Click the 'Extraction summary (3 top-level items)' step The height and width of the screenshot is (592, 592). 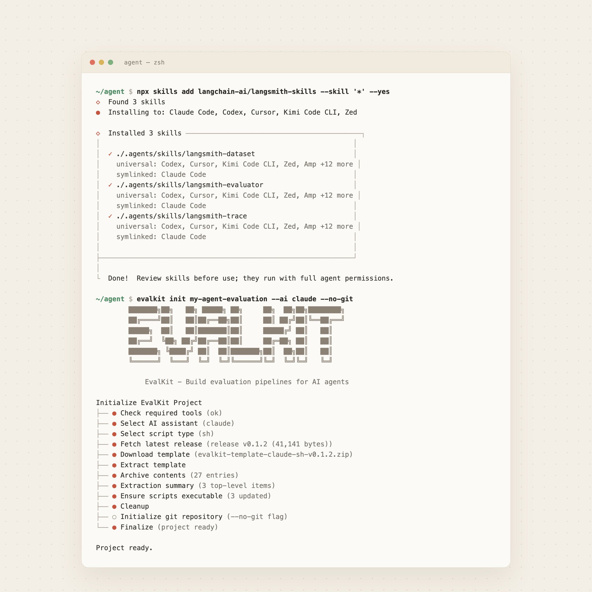[198, 486]
